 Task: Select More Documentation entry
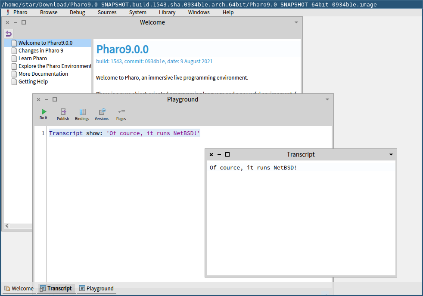click(x=48, y=74)
